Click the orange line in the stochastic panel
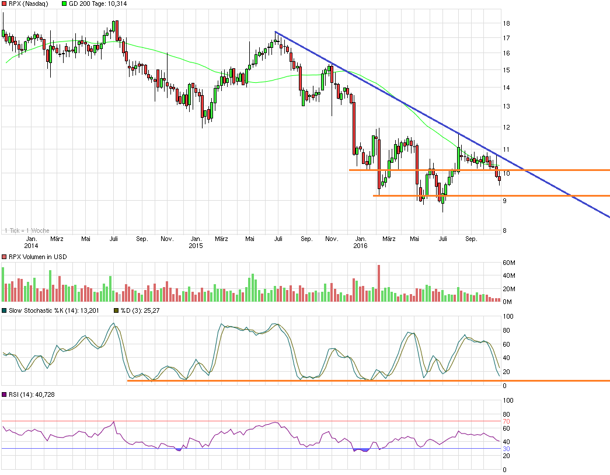Screen dimensions: 610x475 (x=350, y=381)
